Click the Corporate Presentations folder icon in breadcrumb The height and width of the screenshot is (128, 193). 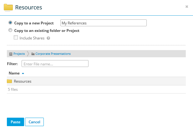point(33,54)
